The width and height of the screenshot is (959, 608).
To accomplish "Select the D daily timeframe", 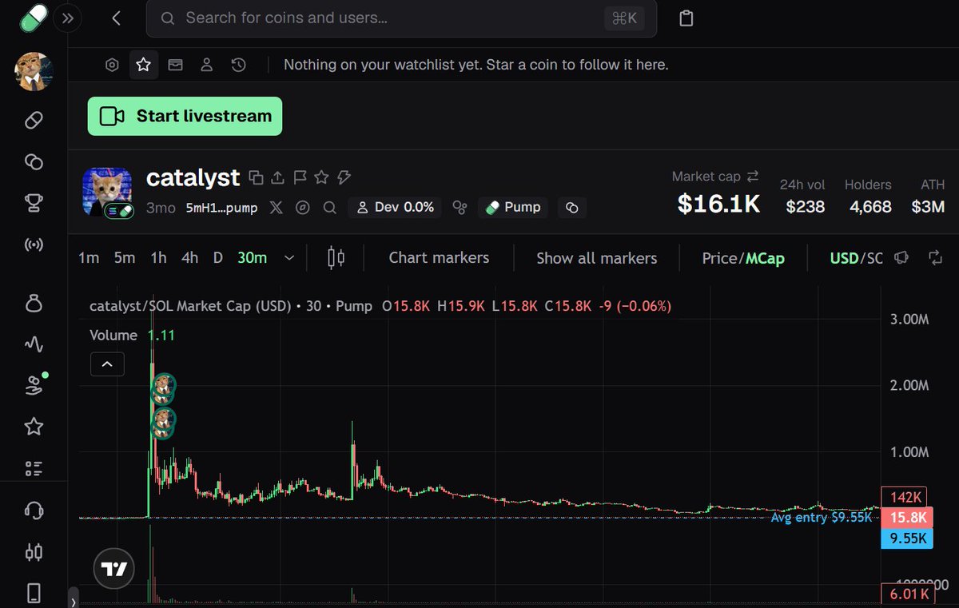I will (217, 257).
